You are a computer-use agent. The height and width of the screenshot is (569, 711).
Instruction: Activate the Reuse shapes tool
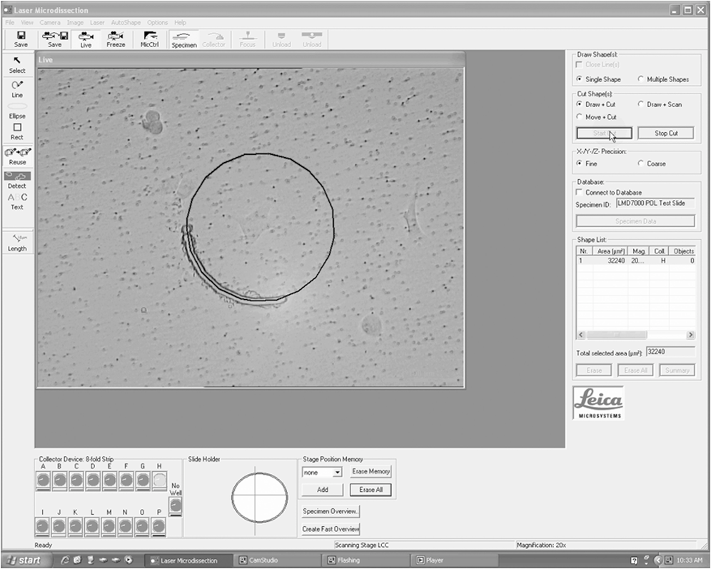point(17,156)
